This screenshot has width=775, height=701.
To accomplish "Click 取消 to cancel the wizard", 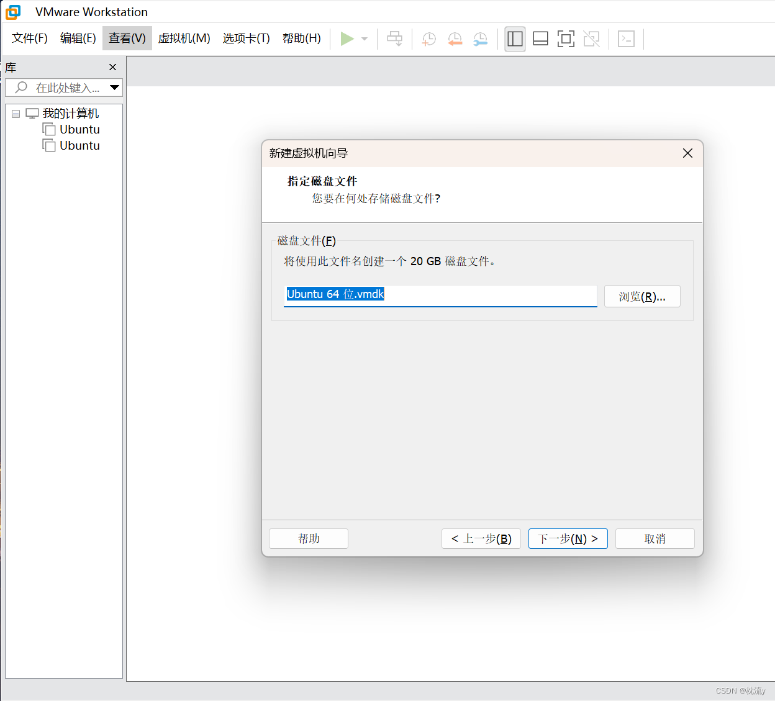I will [655, 538].
